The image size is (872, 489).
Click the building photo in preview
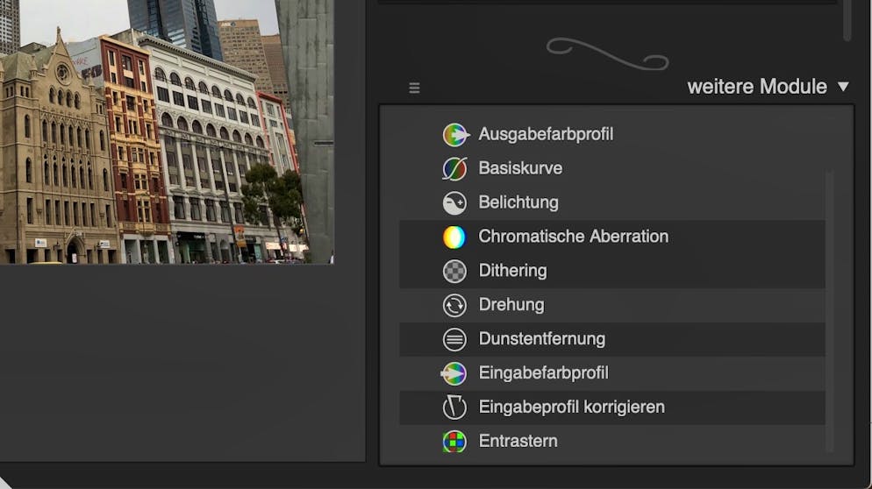(x=167, y=131)
